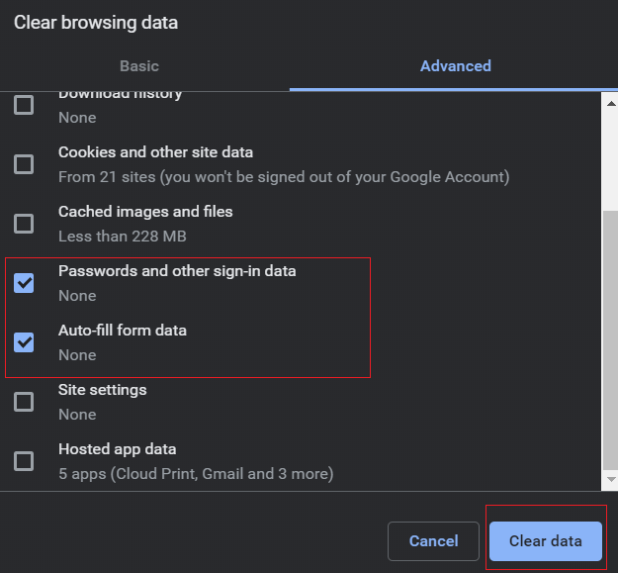Image resolution: width=618 pixels, height=573 pixels.
Task: Switch to the Basic tab
Action: click(x=139, y=66)
